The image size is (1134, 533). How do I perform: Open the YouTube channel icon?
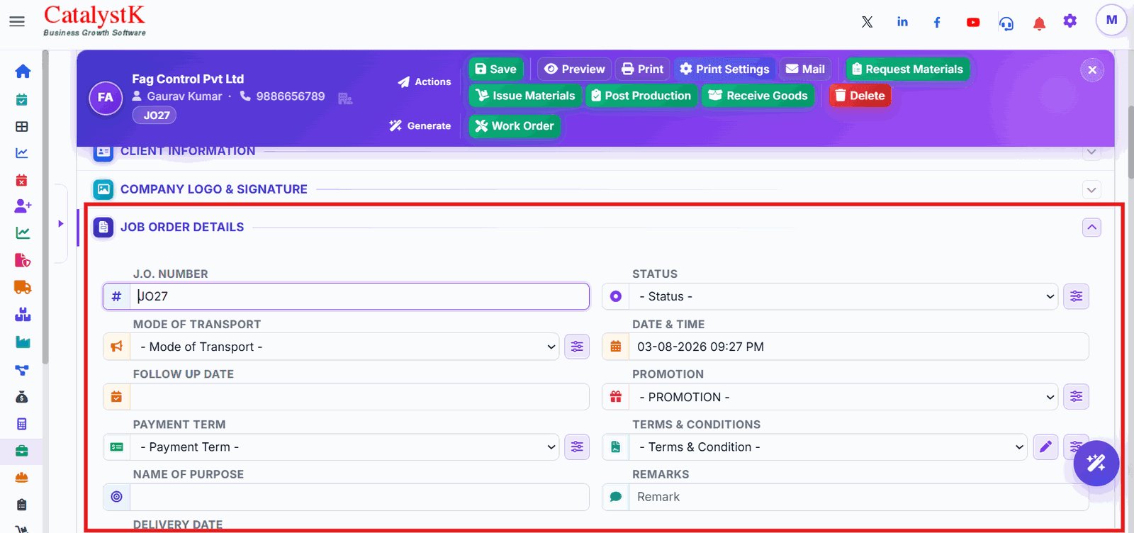pos(973,22)
